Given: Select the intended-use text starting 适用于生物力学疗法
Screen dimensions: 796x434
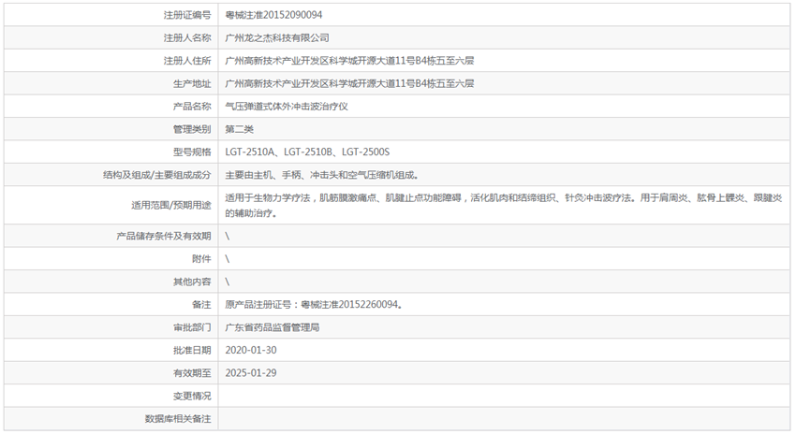Looking at the screenshot, I should point(504,206).
